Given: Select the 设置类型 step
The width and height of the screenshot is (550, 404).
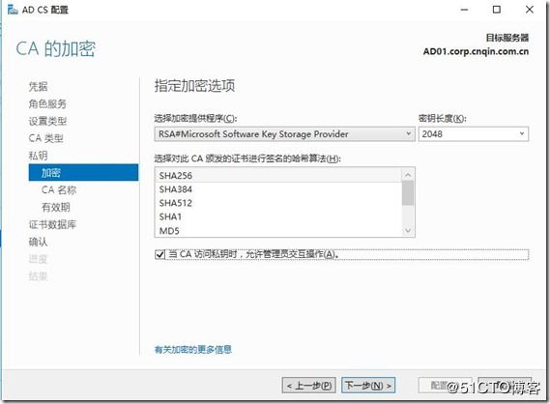Looking at the screenshot, I should pos(47,121).
